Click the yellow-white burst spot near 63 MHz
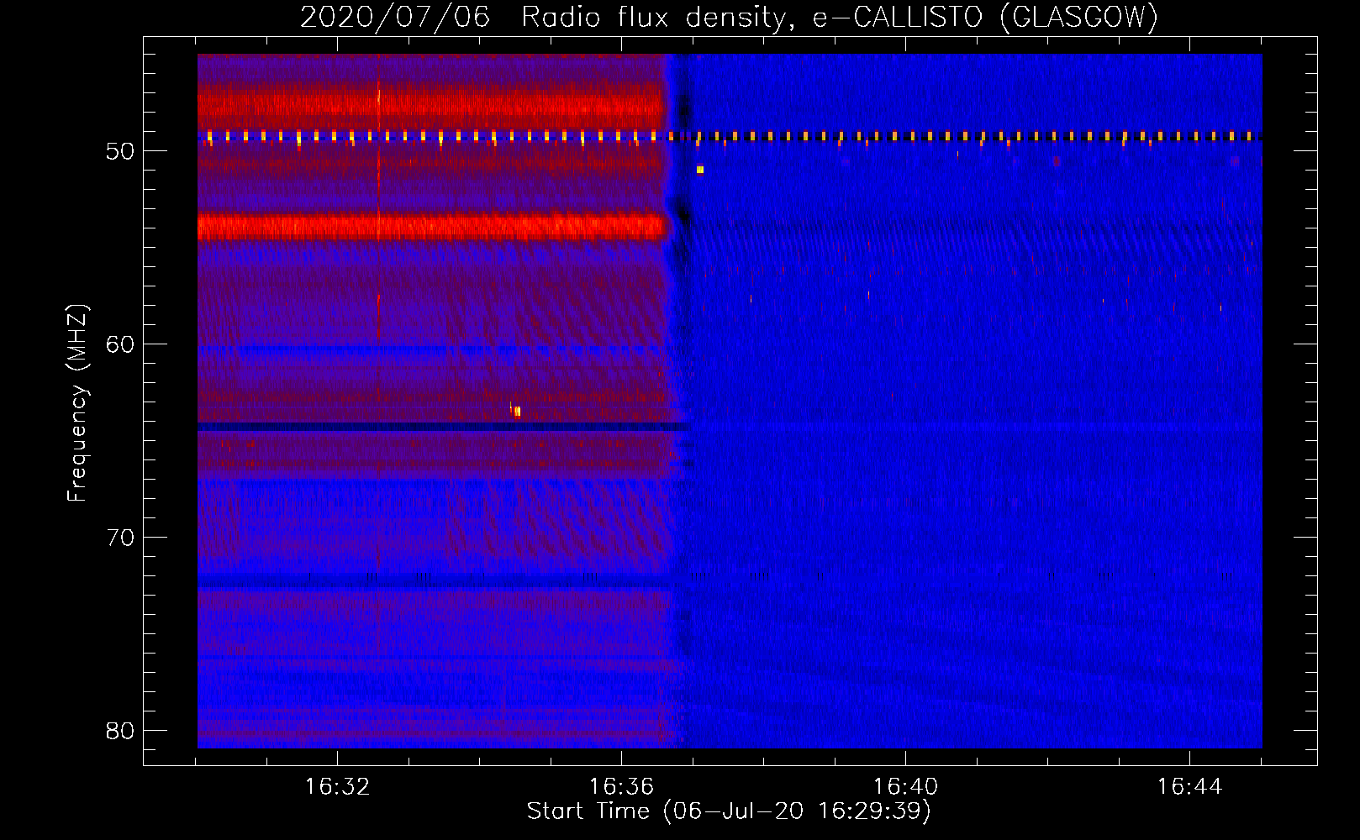The height and width of the screenshot is (840, 1360). tap(517, 411)
